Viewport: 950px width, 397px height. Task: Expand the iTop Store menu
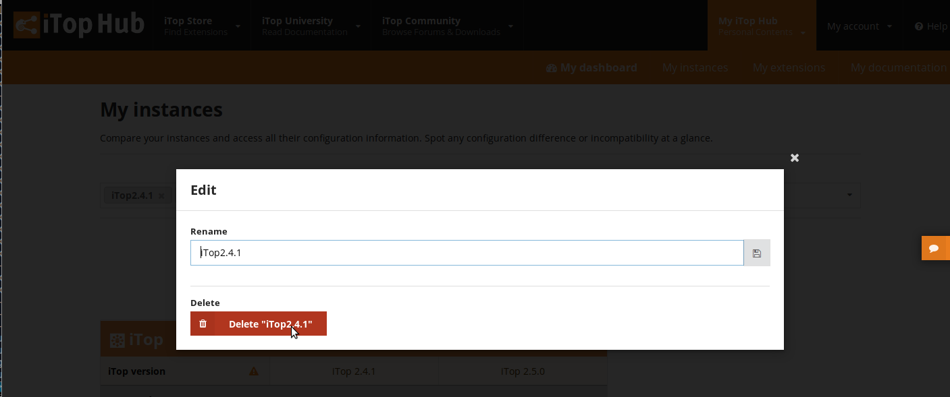[x=202, y=26]
